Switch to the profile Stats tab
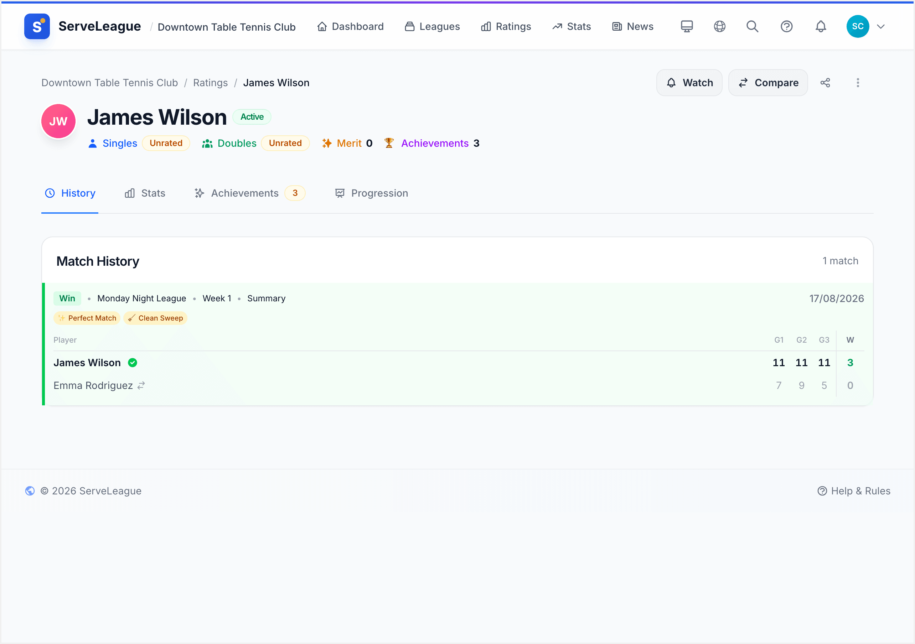Image resolution: width=915 pixels, height=644 pixels. (x=145, y=193)
